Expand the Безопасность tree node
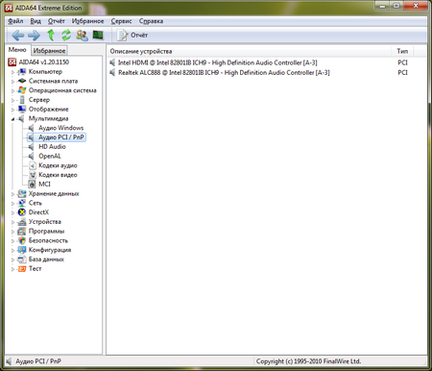This screenshot has height=371, width=432. click(12, 241)
